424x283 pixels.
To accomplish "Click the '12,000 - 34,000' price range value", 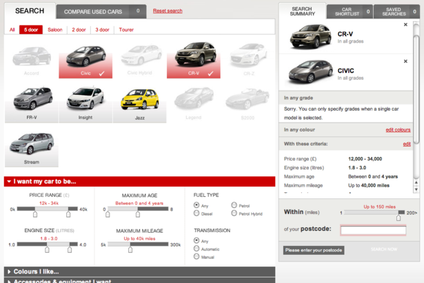I will pos(365,159).
